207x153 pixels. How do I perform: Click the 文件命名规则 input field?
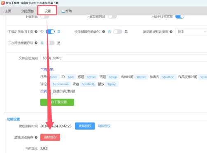pos(123,58)
